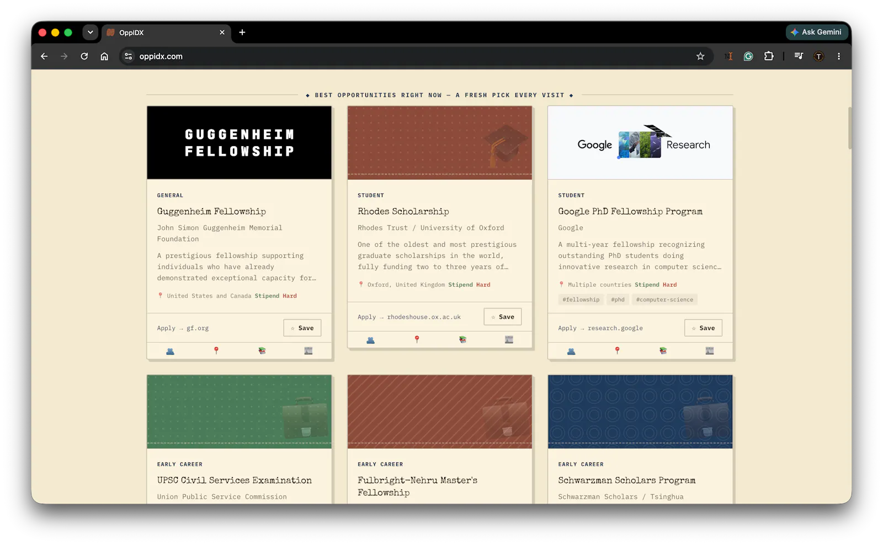Viewport: 883px width, 545px height.
Task: Open the Rhodes Scholarship graduation cap banner
Action: pyautogui.click(x=440, y=143)
